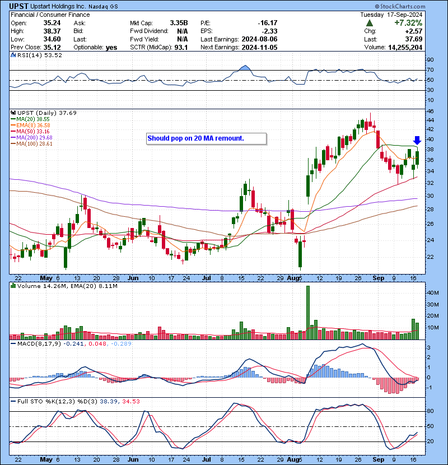The height and width of the screenshot is (465, 448).
Task: Click the SCTR (MidCap) value 93.1
Action: click(181, 47)
